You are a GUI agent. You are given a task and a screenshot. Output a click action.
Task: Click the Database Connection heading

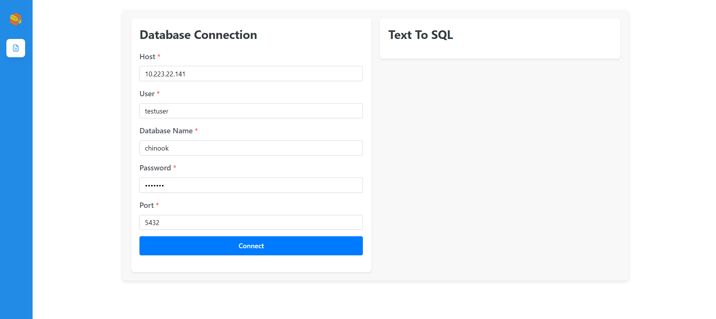(x=198, y=35)
